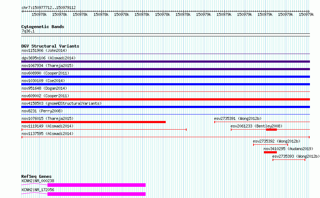Click the red line under esv2735393

(x=289, y=160)
